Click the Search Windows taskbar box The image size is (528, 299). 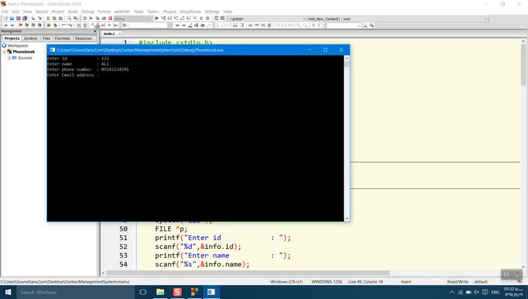point(76,292)
